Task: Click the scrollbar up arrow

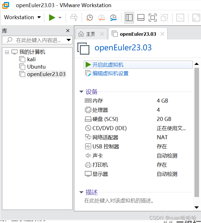Action: pos(197,64)
